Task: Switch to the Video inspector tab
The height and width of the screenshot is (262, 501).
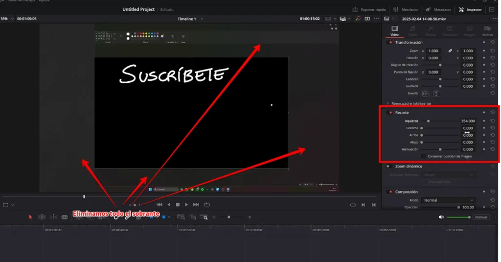Action: point(395,31)
